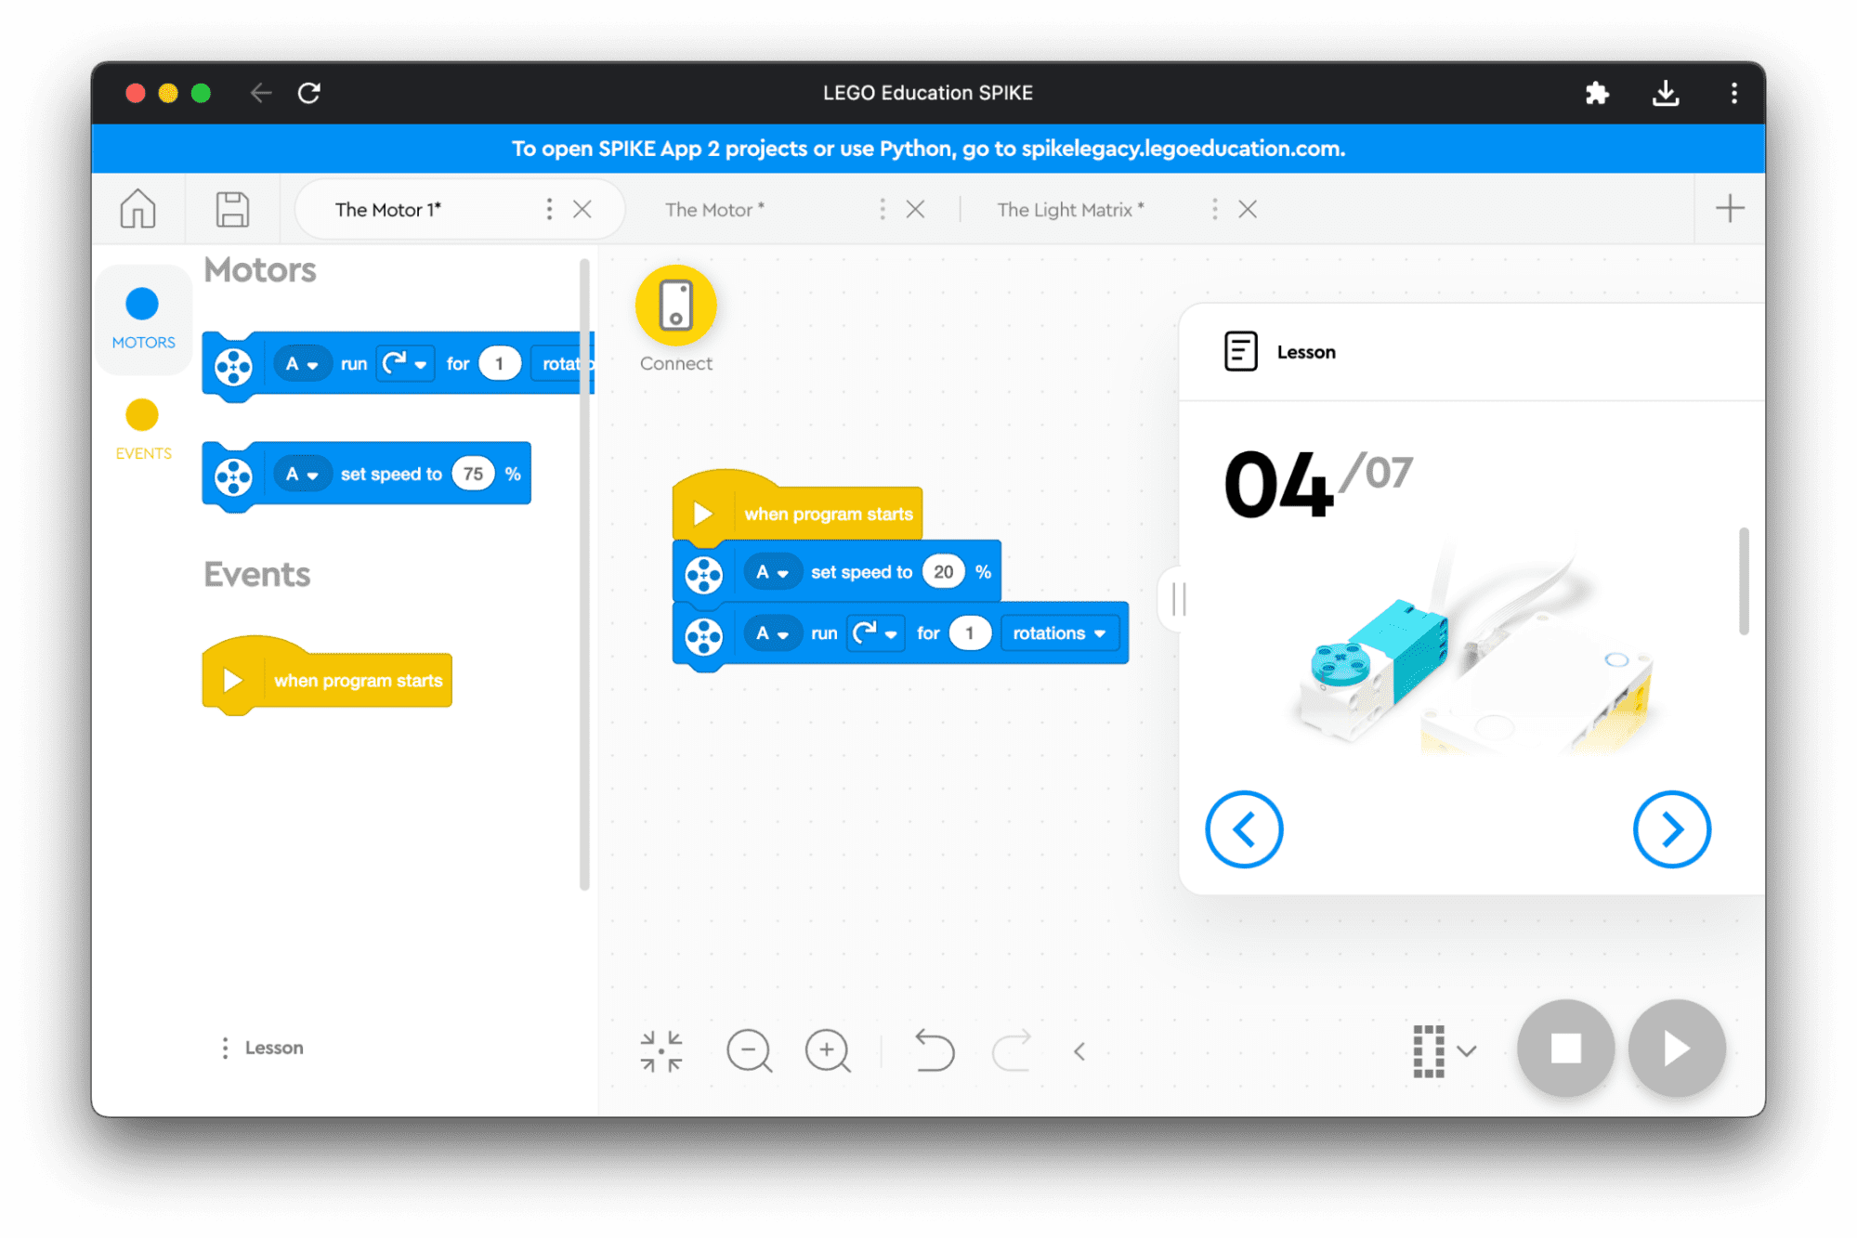The image size is (1857, 1238).
Task: Click the Motors category icon
Action: [142, 304]
